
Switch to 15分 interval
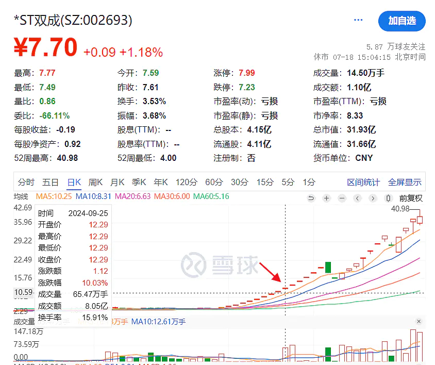click(265, 182)
